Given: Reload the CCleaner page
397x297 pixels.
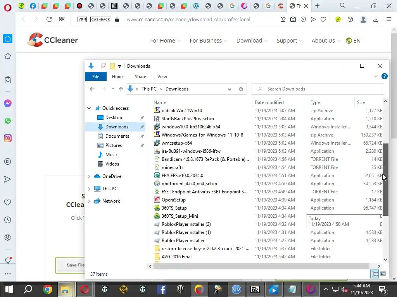Looking at the screenshot, I should [49, 19].
